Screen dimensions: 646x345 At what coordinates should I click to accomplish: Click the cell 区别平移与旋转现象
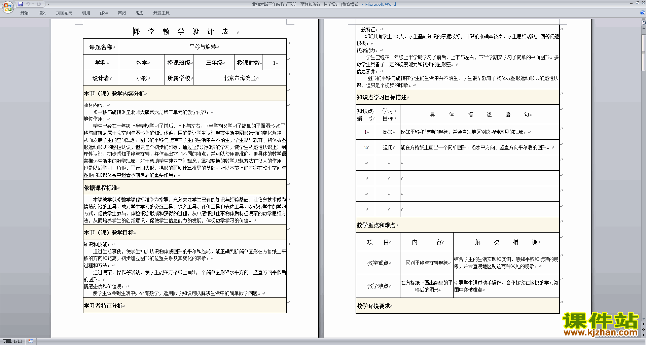coord(427,263)
